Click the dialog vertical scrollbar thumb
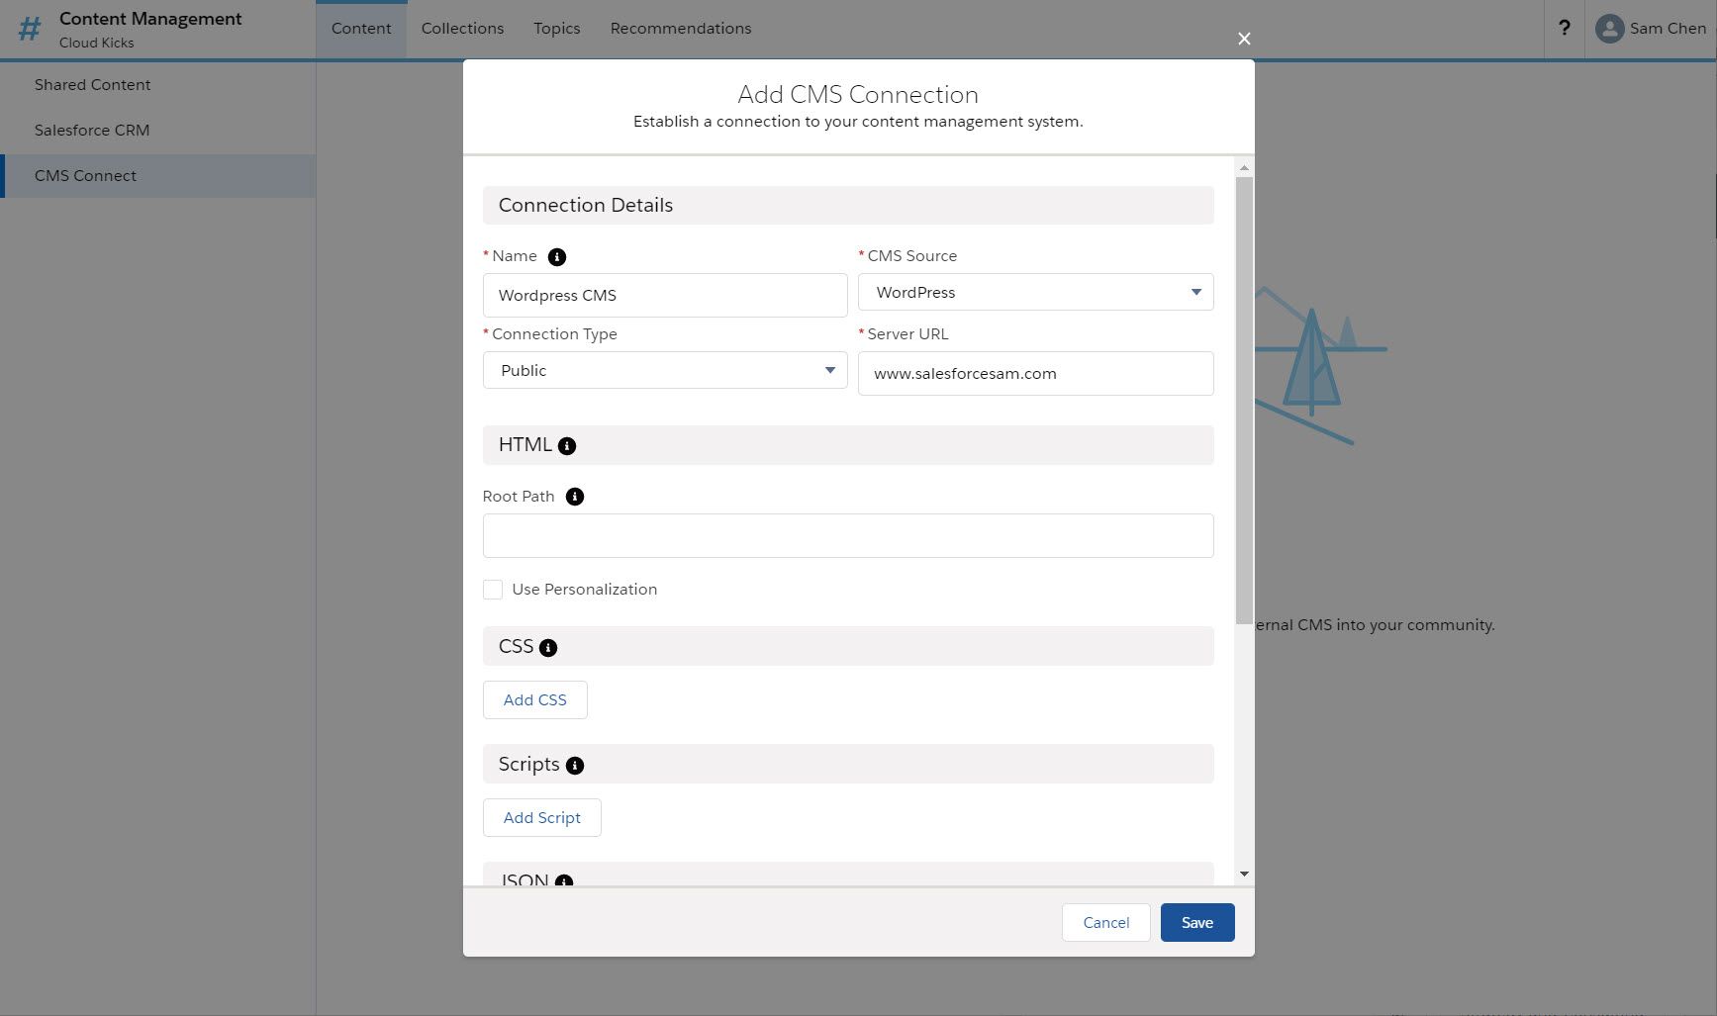 [1244, 401]
